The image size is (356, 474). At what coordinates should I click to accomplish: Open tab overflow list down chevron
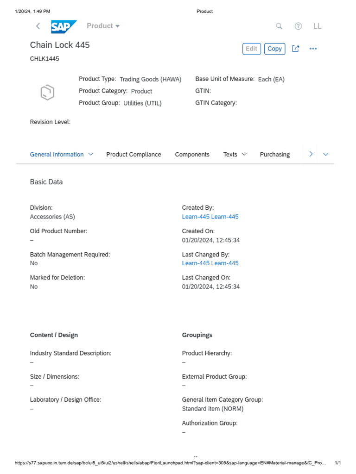click(326, 154)
